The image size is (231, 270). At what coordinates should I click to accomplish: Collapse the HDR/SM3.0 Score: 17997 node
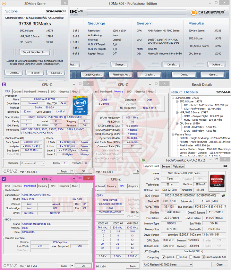177,112
